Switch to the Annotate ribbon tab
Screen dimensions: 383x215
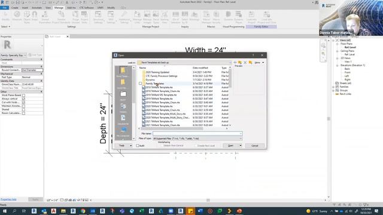coord(37,8)
